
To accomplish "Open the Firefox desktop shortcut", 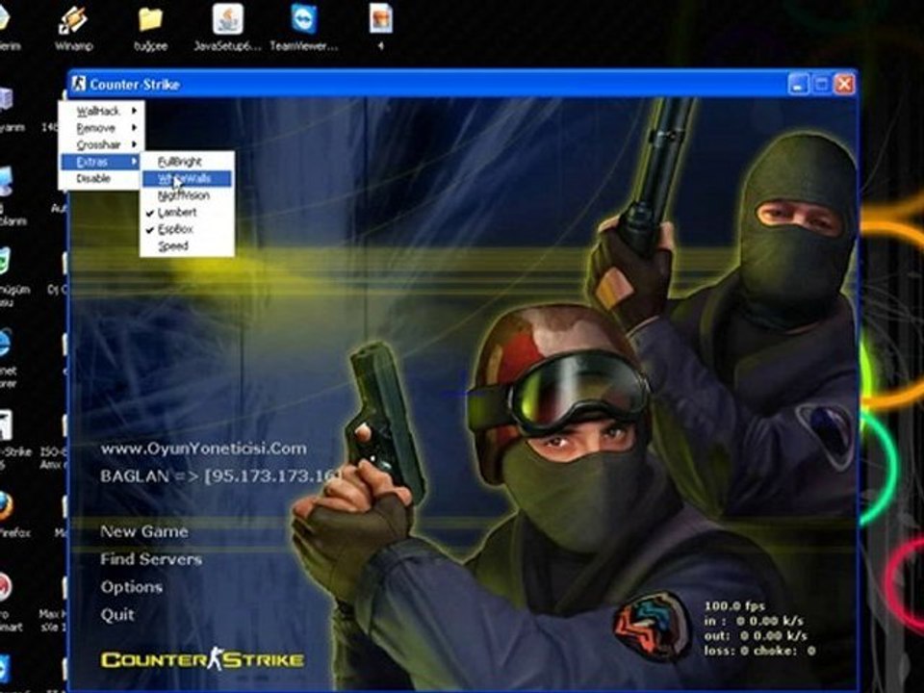I will click(6, 513).
